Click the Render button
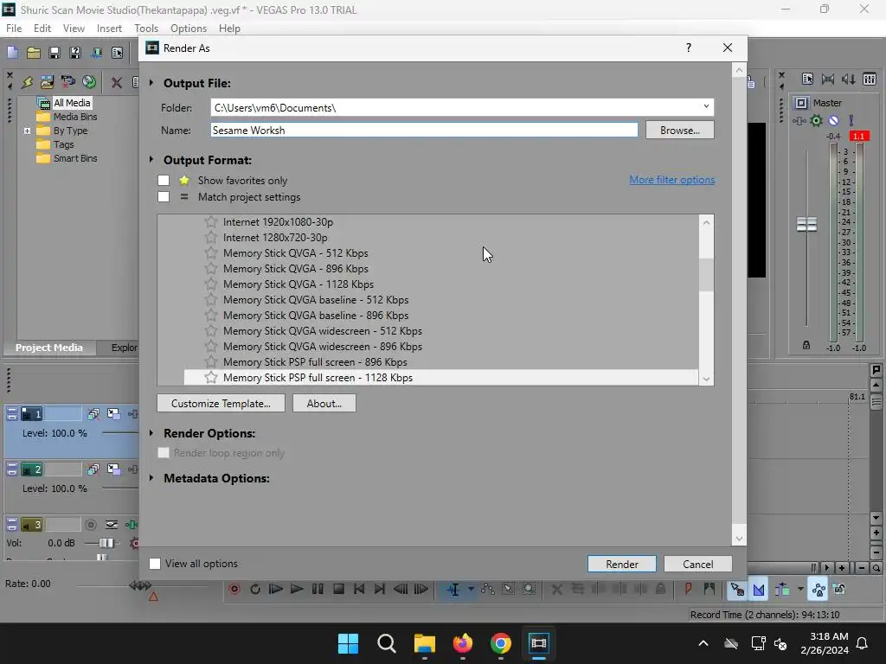Viewport: 886px width, 664px height. (x=621, y=564)
